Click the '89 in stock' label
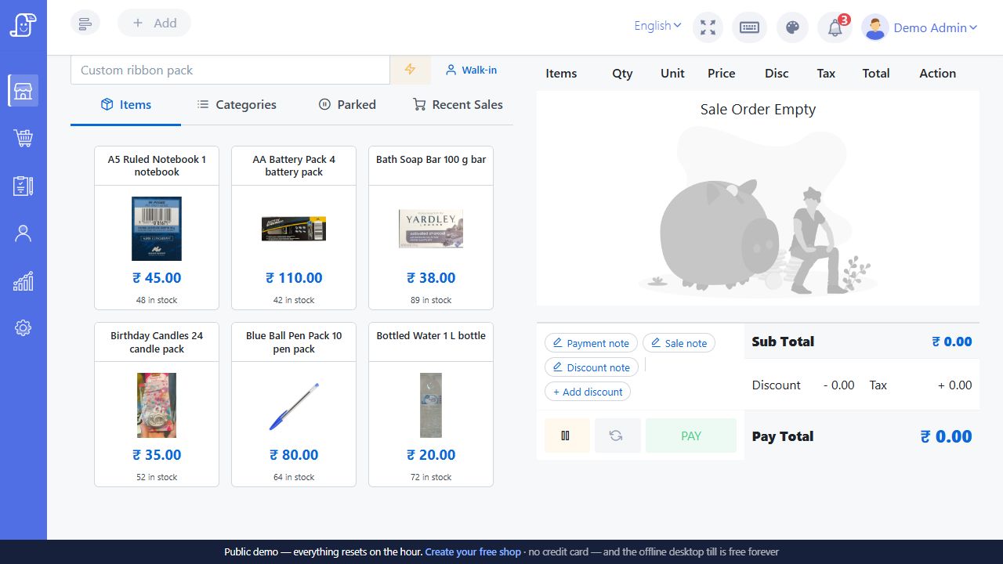 (x=431, y=300)
